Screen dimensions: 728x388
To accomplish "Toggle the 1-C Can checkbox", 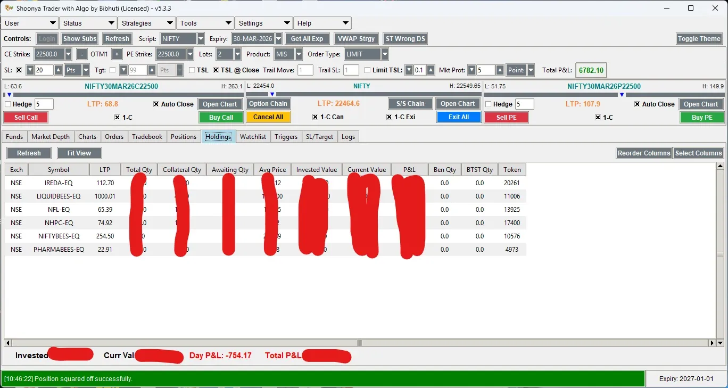I will coord(315,117).
